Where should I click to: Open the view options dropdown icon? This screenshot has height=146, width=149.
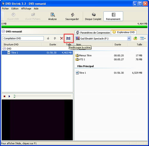[x=143, y=38]
